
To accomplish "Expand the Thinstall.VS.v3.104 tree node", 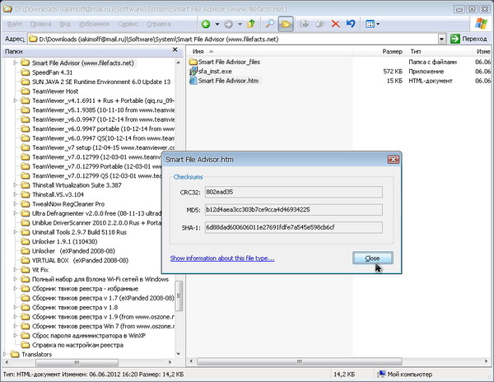I will point(15,194).
